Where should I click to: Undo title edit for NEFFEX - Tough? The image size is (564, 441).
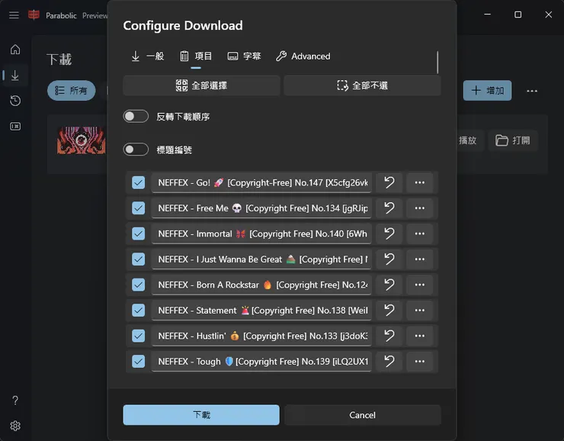[389, 362]
